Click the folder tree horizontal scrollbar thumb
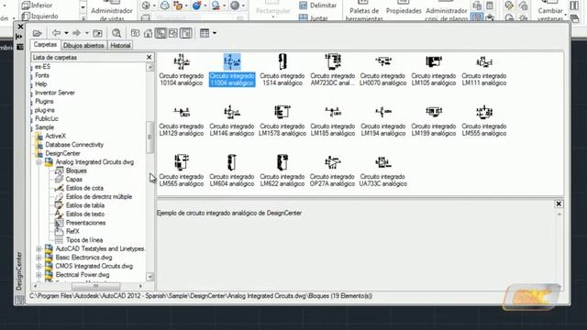 95,286
